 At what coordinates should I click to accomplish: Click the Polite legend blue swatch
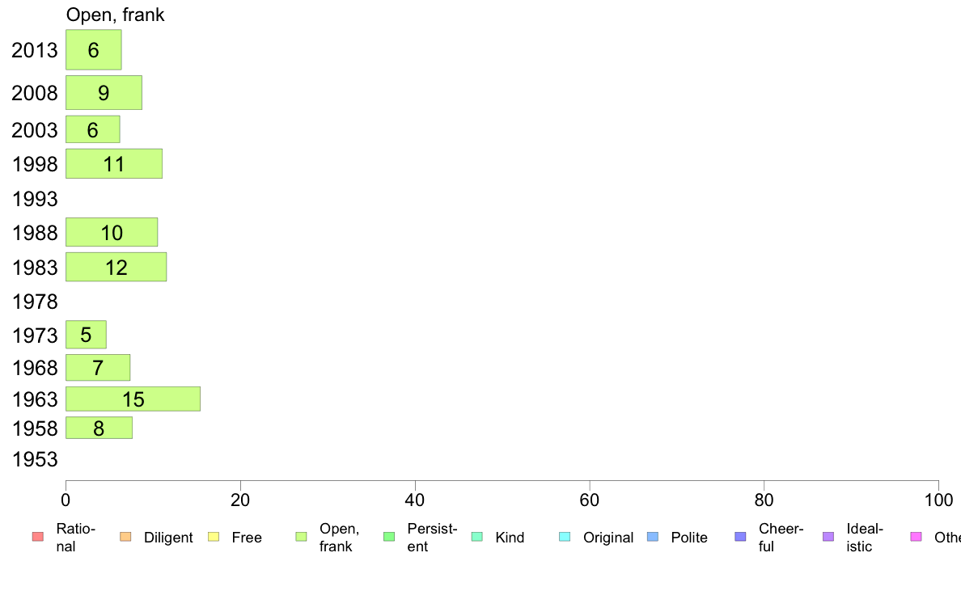tap(653, 537)
